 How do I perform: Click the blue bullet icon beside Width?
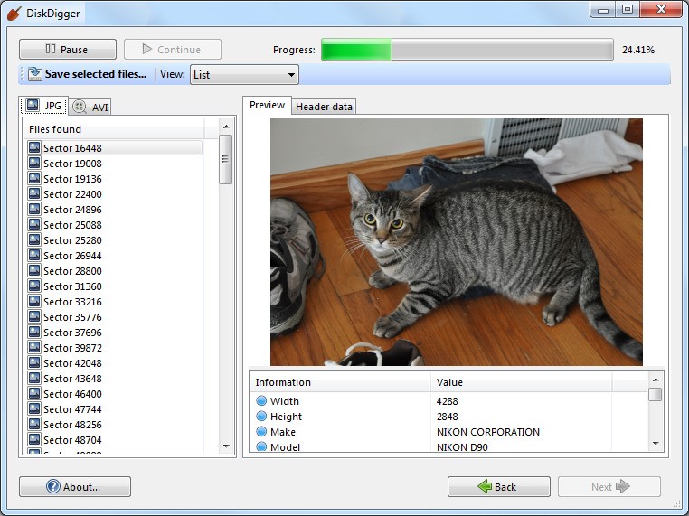coord(261,401)
